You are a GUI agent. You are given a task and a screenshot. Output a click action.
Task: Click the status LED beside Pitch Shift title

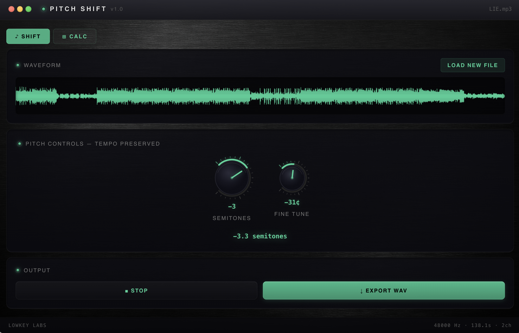click(44, 9)
